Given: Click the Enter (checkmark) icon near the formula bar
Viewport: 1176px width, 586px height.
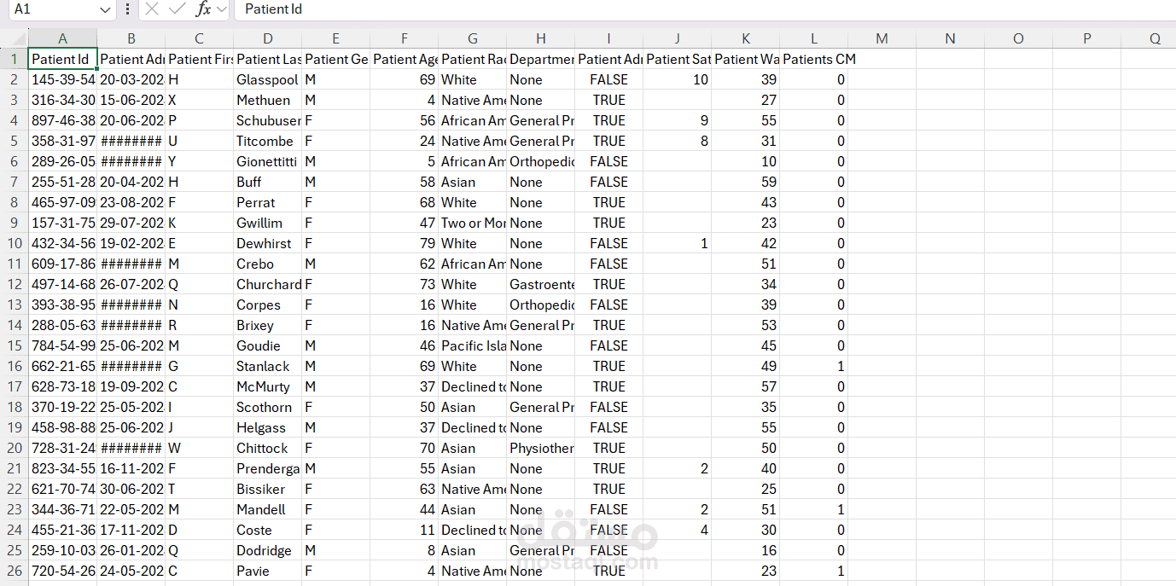Looking at the screenshot, I should click(x=177, y=9).
